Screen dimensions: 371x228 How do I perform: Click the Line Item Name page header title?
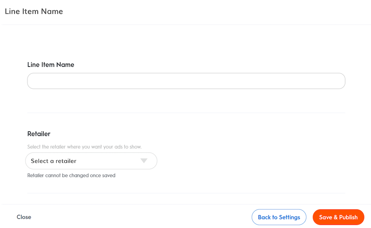click(34, 12)
